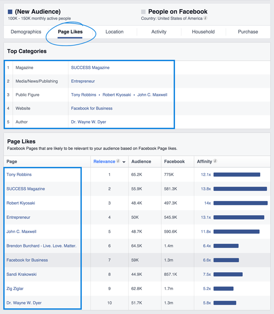Image resolution: width=274 pixels, height=314 pixels.
Task: Click Tony Robbins in Public Figure row
Action: pos(84,95)
